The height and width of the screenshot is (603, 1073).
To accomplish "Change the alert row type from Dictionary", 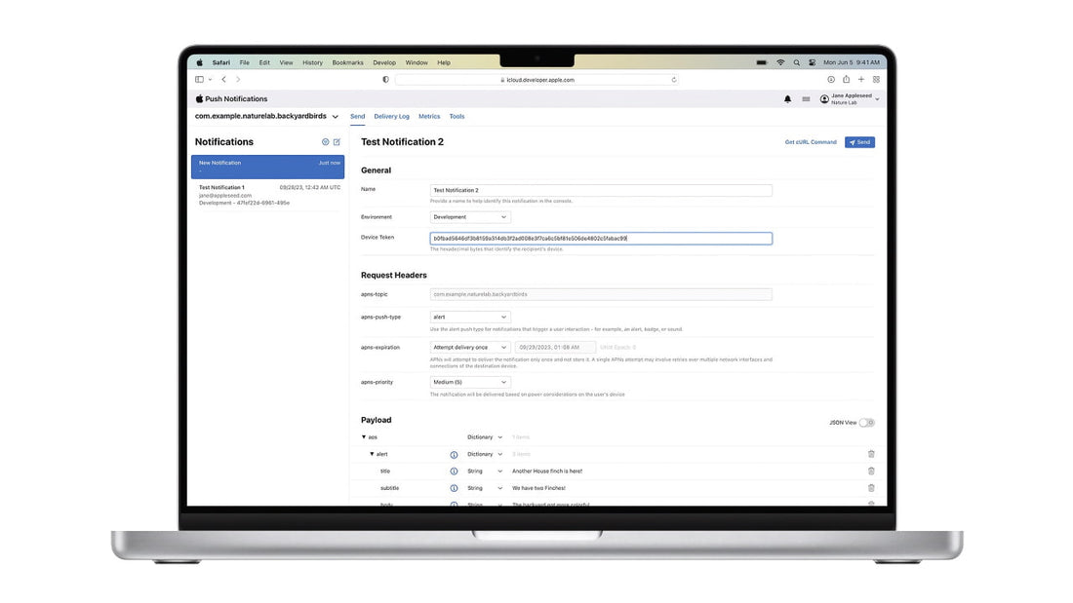I will tap(485, 454).
